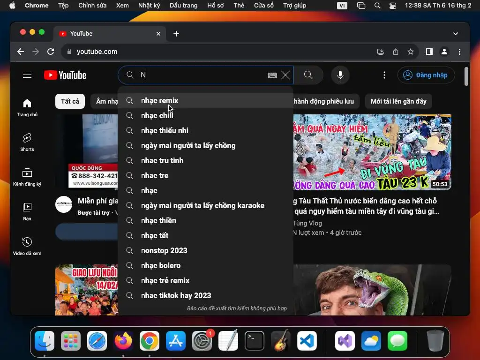Select suggestion nhạc remix
This screenshot has width=480, height=360.
point(205,101)
